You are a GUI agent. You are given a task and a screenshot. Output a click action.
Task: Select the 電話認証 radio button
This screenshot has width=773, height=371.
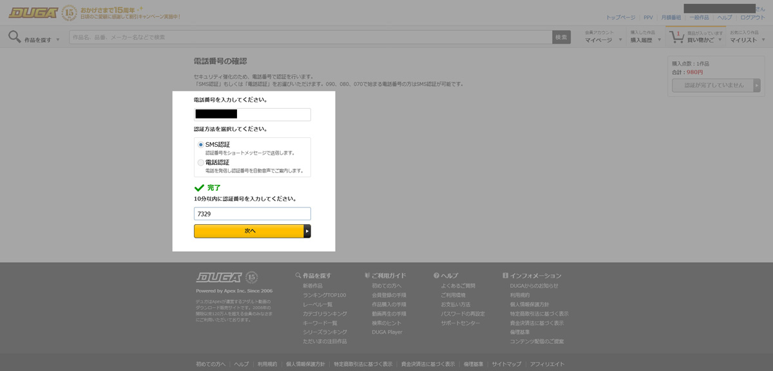coord(201,163)
